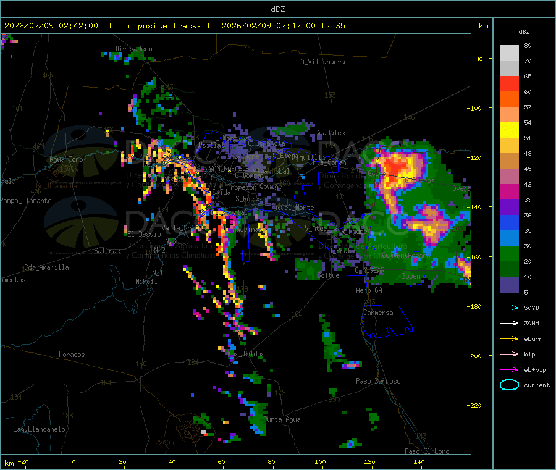556x470 pixels.
Task: Click the 'El_Desvio' map label
Action: pos(144,234)
